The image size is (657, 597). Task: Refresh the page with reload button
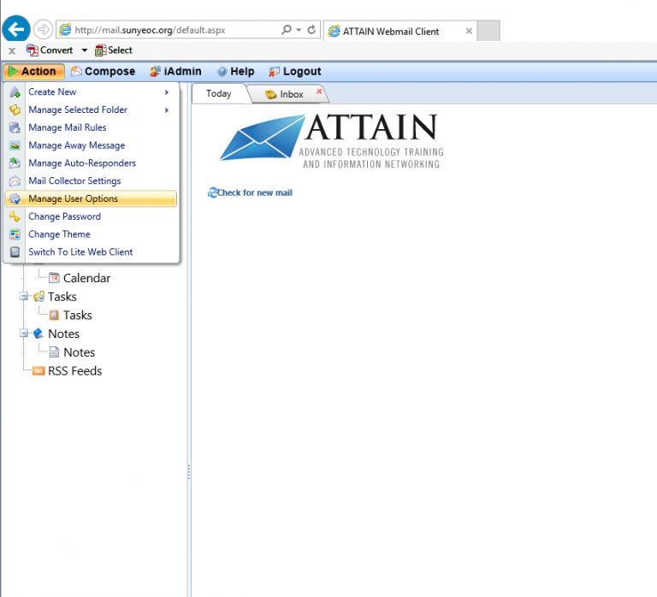[x=311, y=30]
